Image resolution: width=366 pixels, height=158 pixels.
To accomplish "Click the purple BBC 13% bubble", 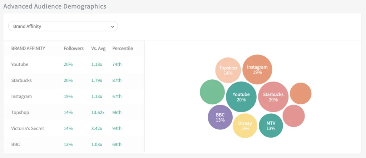I will click(x=220, y=117).
